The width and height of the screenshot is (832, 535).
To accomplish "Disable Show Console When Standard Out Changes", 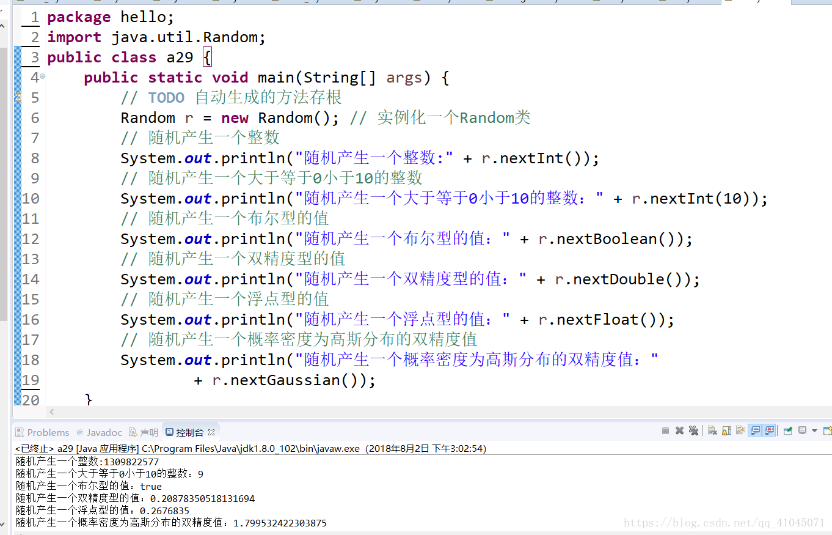I will pyautogui.click(x=756, y=430).
